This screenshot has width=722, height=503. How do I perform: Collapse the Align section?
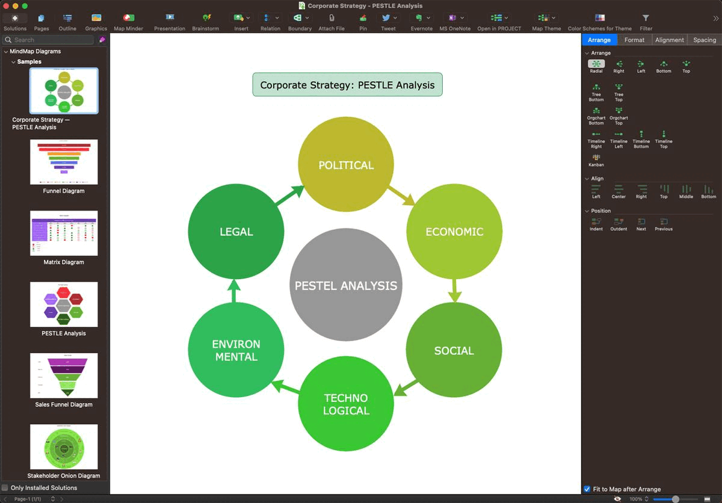point(587,179)
